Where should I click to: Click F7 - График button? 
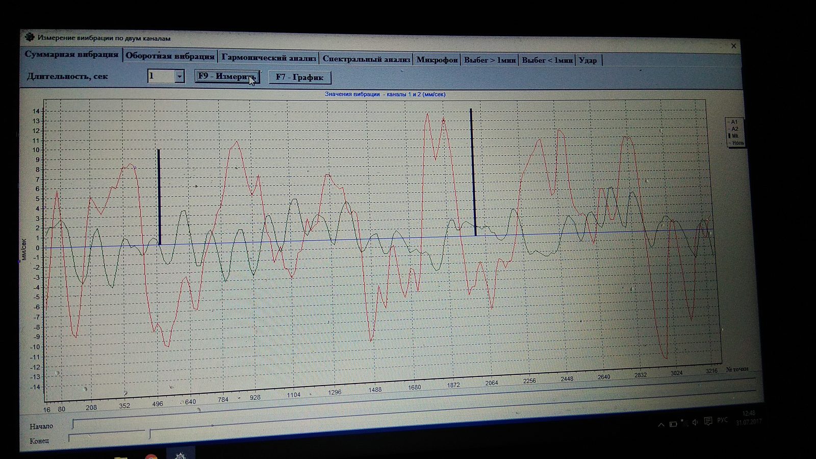(299, 77)
